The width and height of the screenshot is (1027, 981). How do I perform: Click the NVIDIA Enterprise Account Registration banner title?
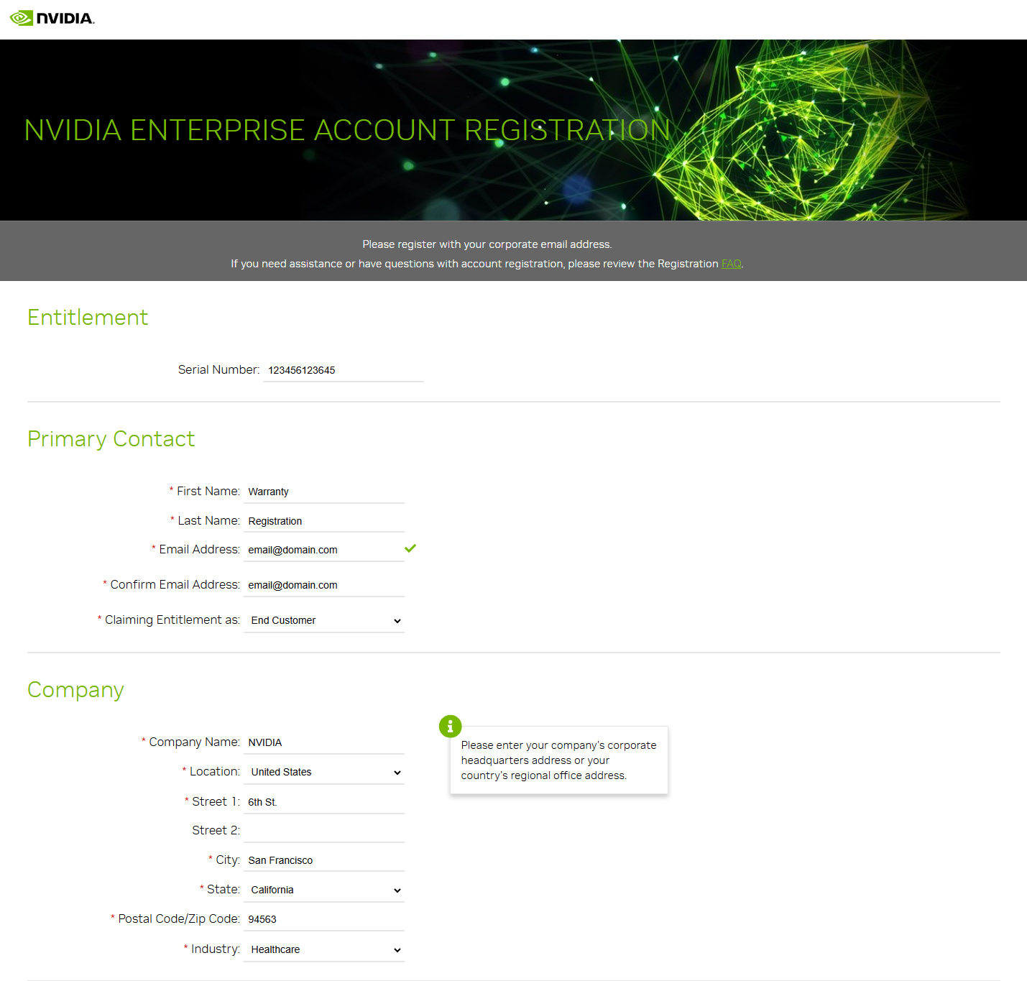pyautogui.click(x=347, y=130)
